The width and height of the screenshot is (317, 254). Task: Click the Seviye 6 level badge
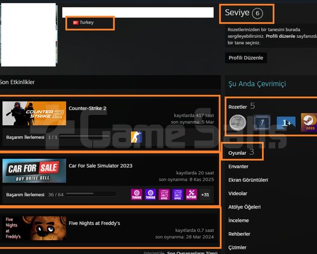point(257,13)
